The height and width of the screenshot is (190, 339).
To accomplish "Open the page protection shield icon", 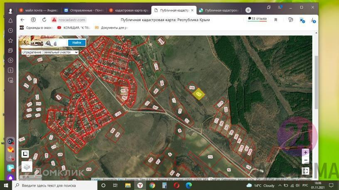I will (302, 20).
